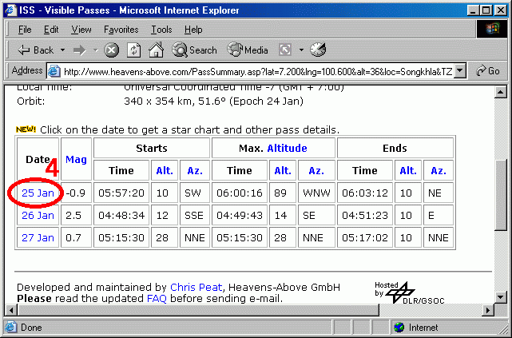Open dropdown next to fullscreen icon
512x338 pixels.
301,50
